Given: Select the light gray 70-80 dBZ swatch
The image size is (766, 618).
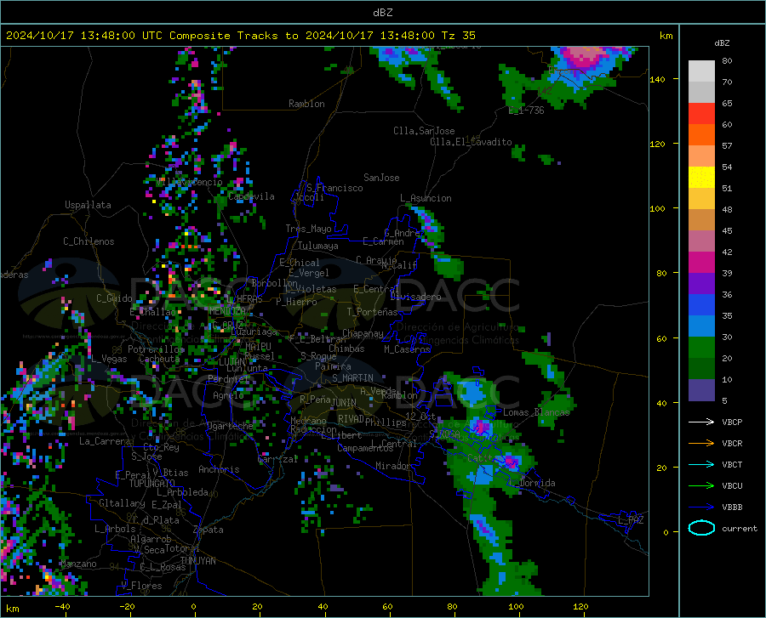Looking at the screenshot, I should (x=701, y=71).
